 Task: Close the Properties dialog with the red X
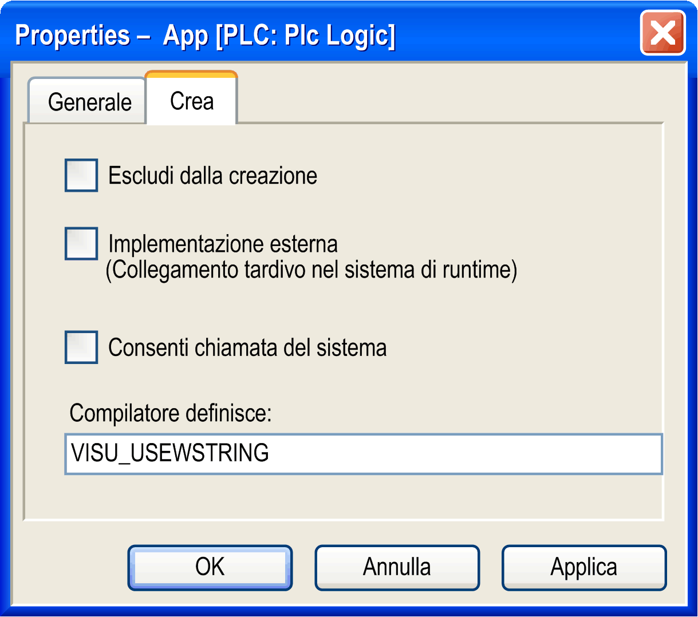(662, 33)
